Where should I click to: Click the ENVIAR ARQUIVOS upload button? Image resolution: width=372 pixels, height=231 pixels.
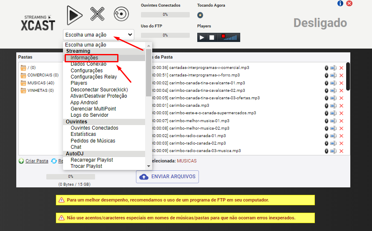coord(167,177)
